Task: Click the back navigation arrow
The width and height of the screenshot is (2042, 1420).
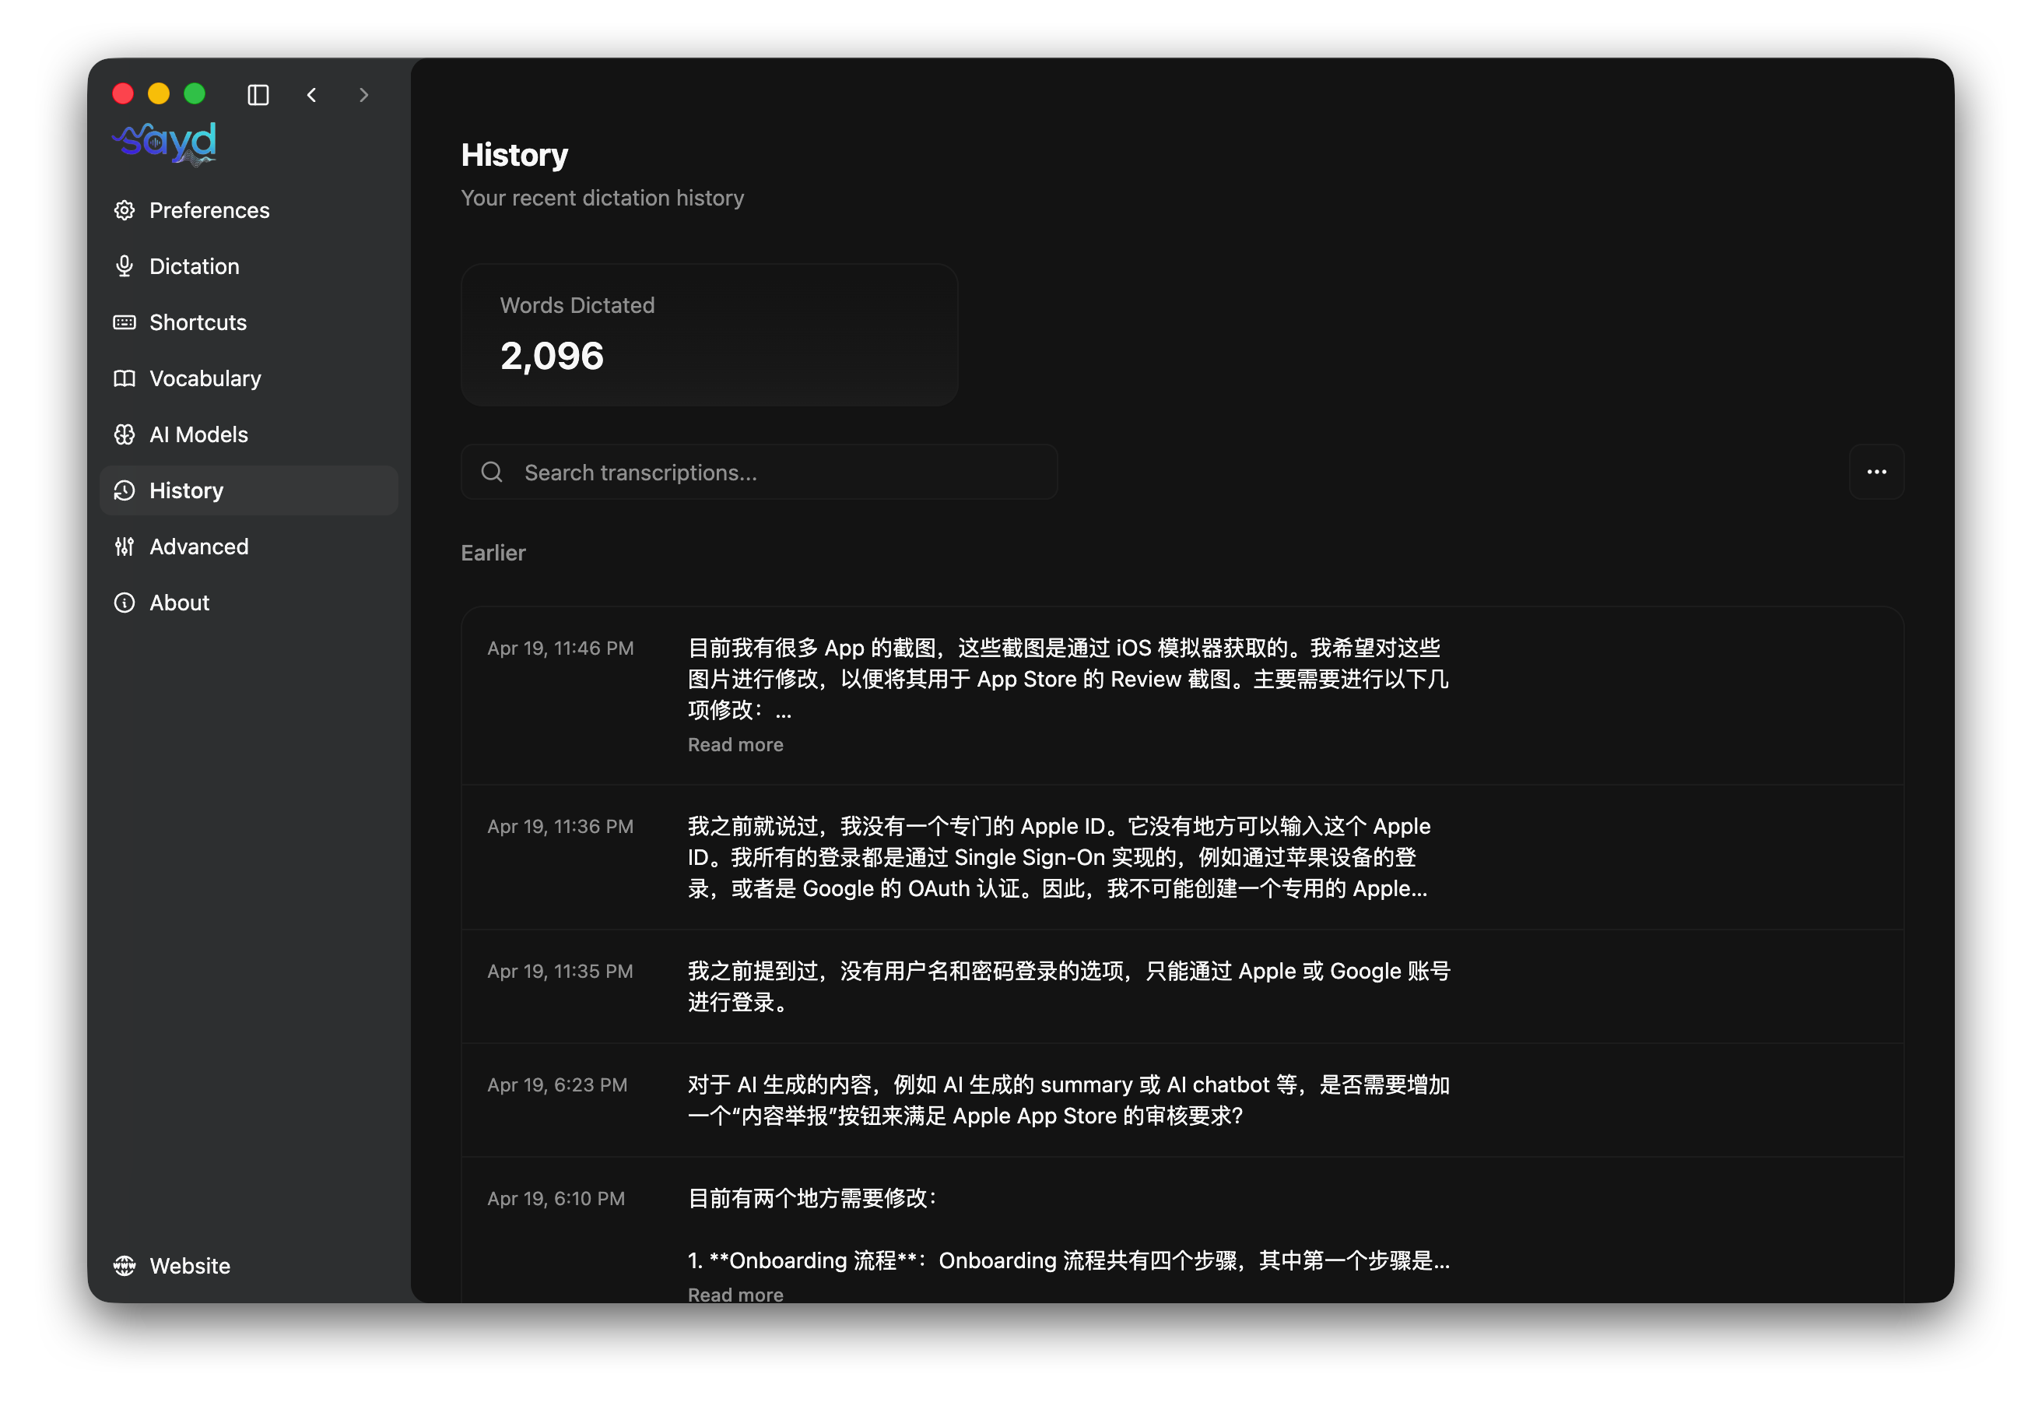Action: tap(312, 94)
